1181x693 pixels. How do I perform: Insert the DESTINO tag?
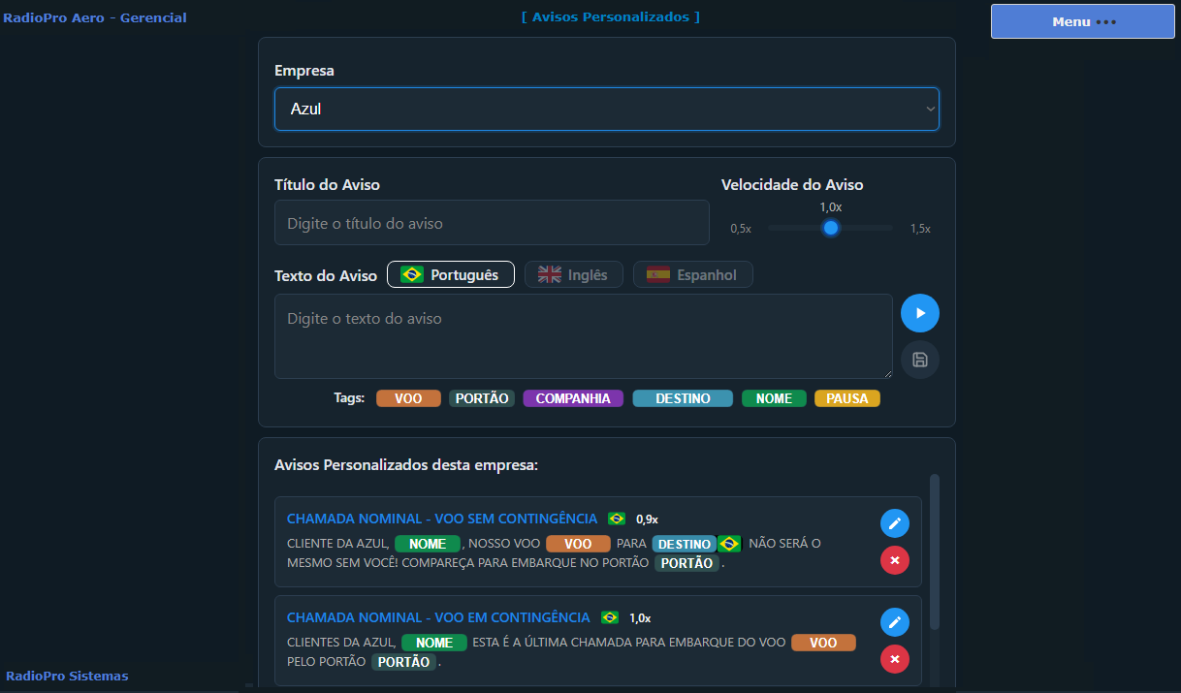(683, 398)
